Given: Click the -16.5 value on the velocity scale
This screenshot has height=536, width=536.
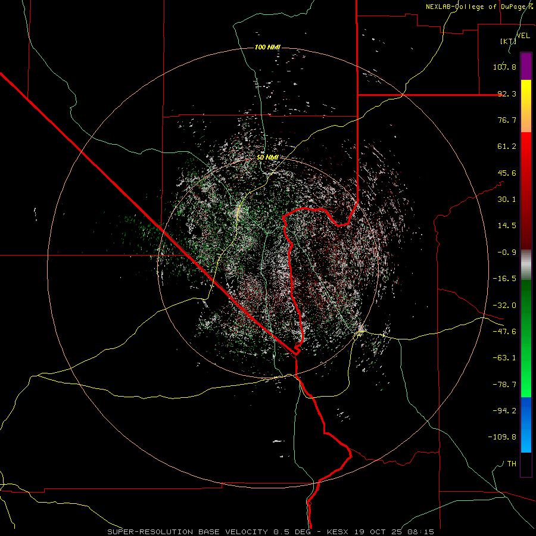Looking at the screenshot, I should [504, 279].
